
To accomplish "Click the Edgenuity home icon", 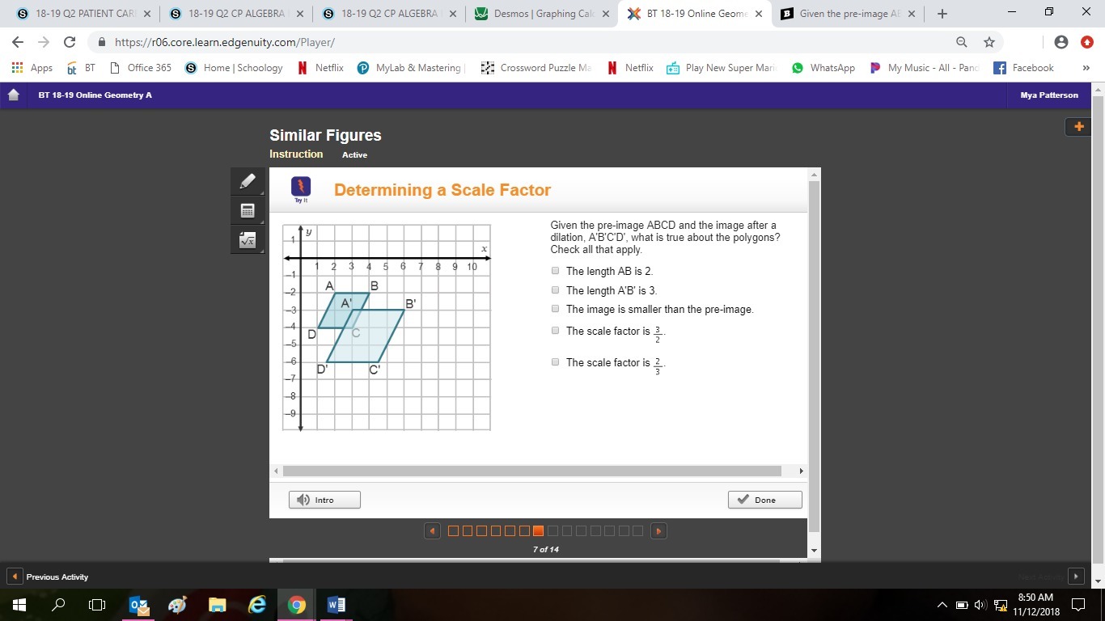I will (13, 95).
